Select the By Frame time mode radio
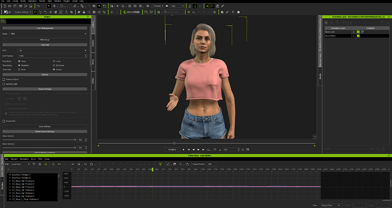The height and width of the screenshot is (208, 392). (54, 65)
